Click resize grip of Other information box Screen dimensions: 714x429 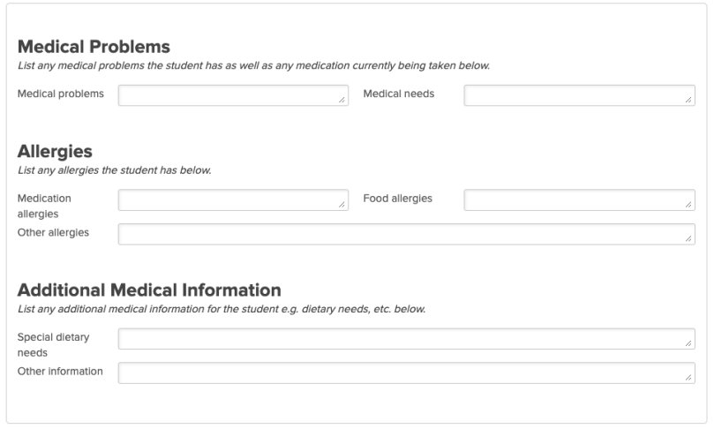(688, 378)
